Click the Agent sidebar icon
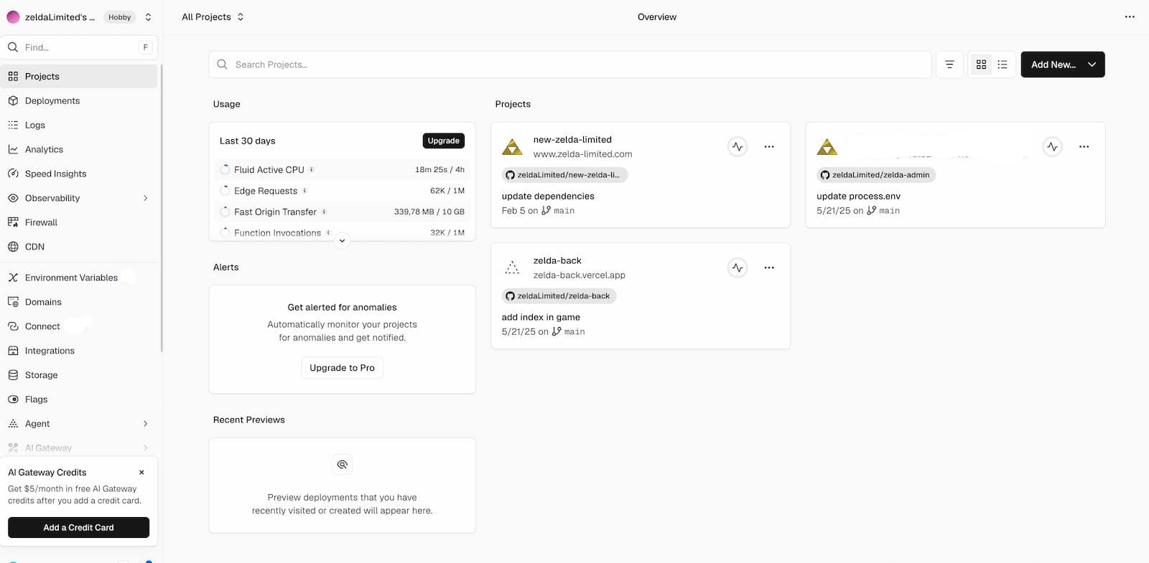This screenshot has width=1149, height=563. point(13,424)
